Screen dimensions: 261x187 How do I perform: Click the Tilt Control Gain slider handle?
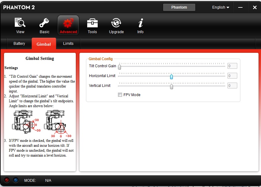(120, 67)
